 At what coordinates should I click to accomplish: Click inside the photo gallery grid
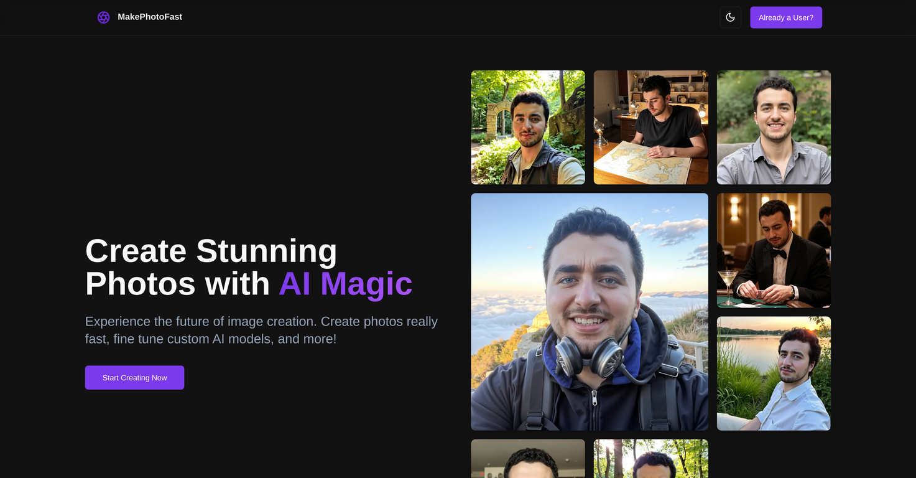(x=650, y=249)
